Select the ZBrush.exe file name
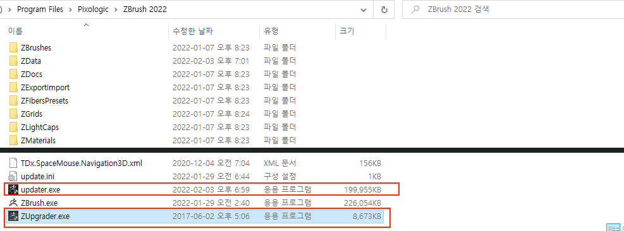The image size is (624, 231). 39,203
